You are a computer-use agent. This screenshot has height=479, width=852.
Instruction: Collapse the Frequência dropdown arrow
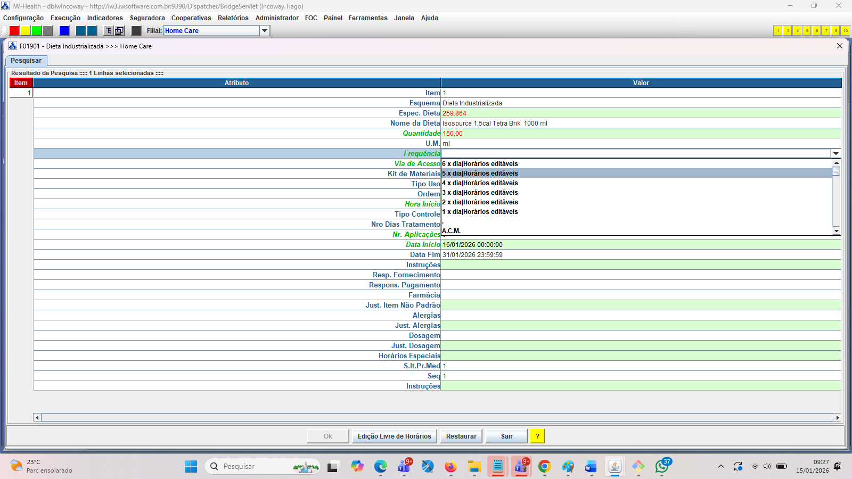[835, 154]
